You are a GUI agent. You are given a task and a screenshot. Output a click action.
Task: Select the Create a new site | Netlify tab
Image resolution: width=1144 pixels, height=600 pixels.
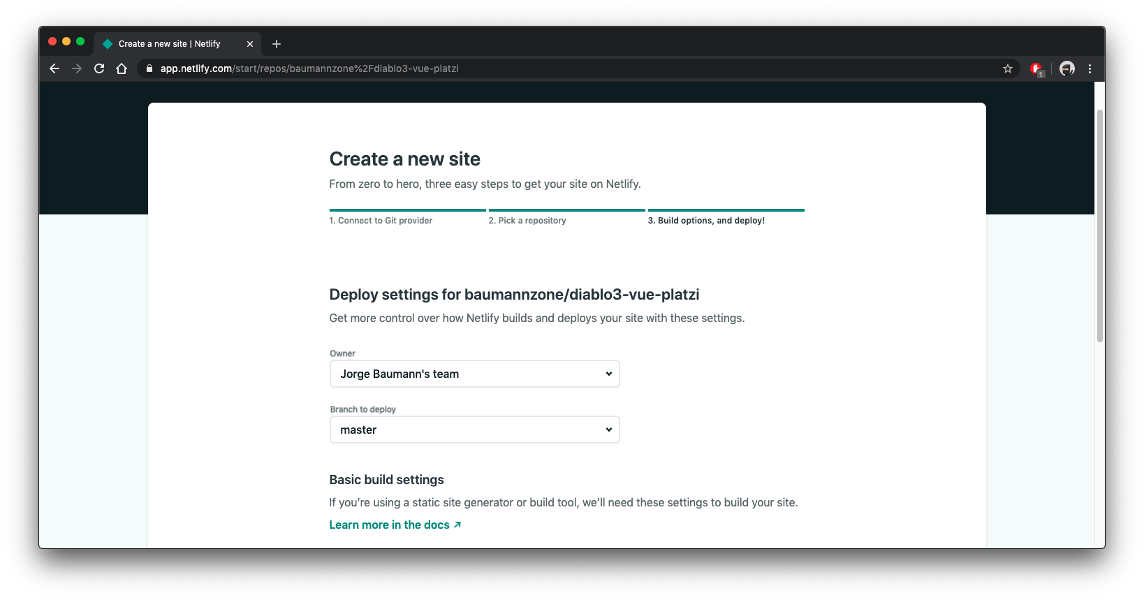tap(177, 44)
